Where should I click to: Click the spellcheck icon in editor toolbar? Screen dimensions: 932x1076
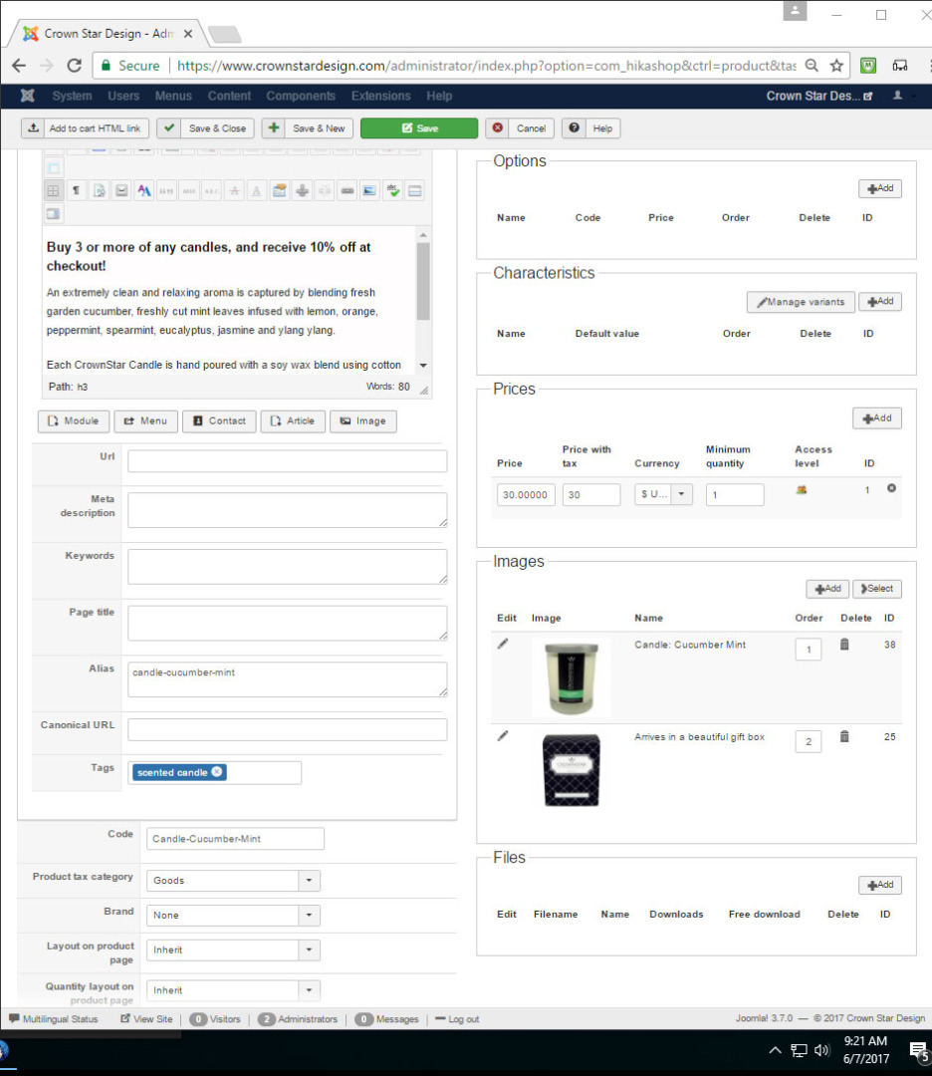pyautogui.click(x=392, y=190)
